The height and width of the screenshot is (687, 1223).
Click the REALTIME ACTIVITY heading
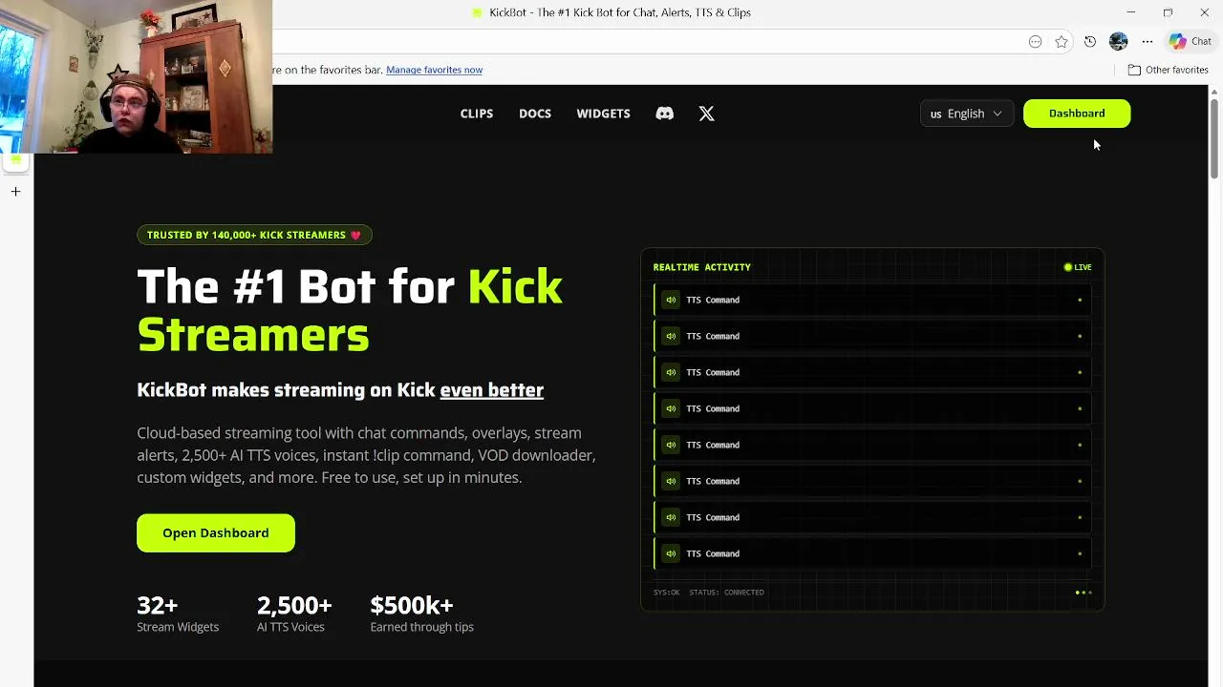tap(702, 267)
